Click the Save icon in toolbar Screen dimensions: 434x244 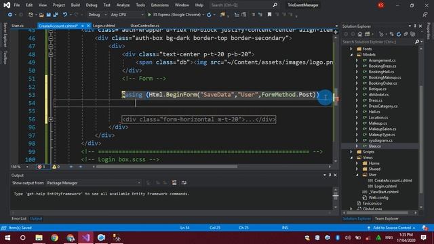click(x=48, y=15)
